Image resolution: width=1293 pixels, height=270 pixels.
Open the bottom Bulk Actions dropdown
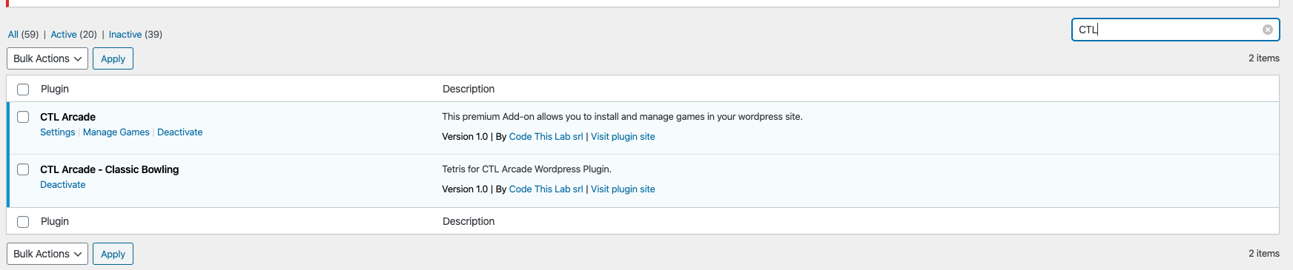pos(47,254)
